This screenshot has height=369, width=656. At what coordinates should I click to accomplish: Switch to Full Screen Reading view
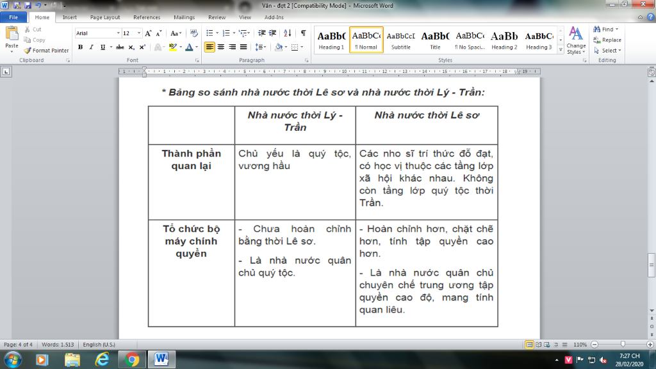[x=538, y=344]
